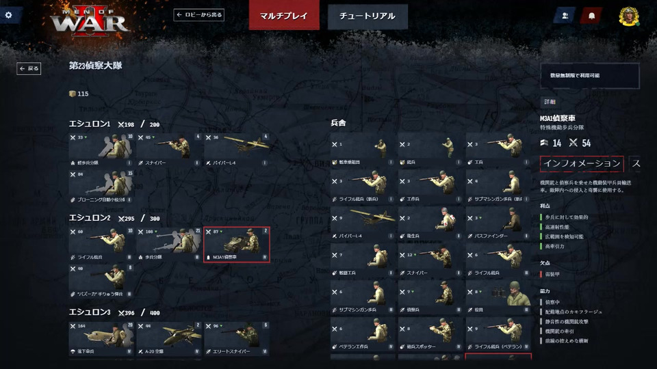Viewport: 657px width, 369px height.
Task: Select the ブローニング自動小銃分隊 card
Action: click(101, 187)
